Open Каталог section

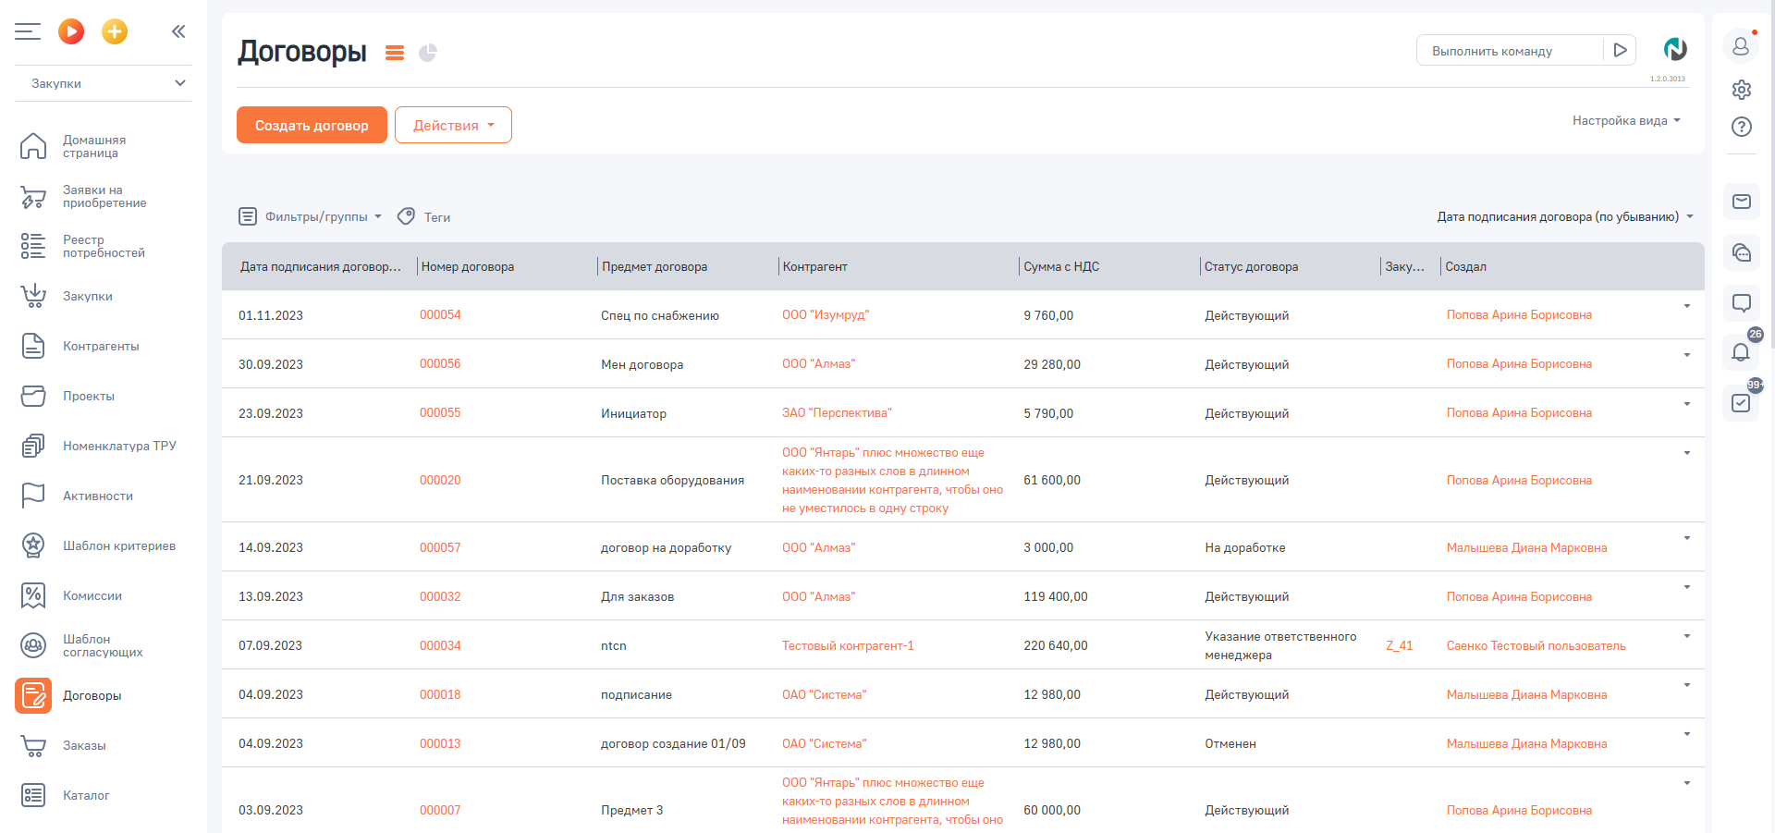[102, 795]
